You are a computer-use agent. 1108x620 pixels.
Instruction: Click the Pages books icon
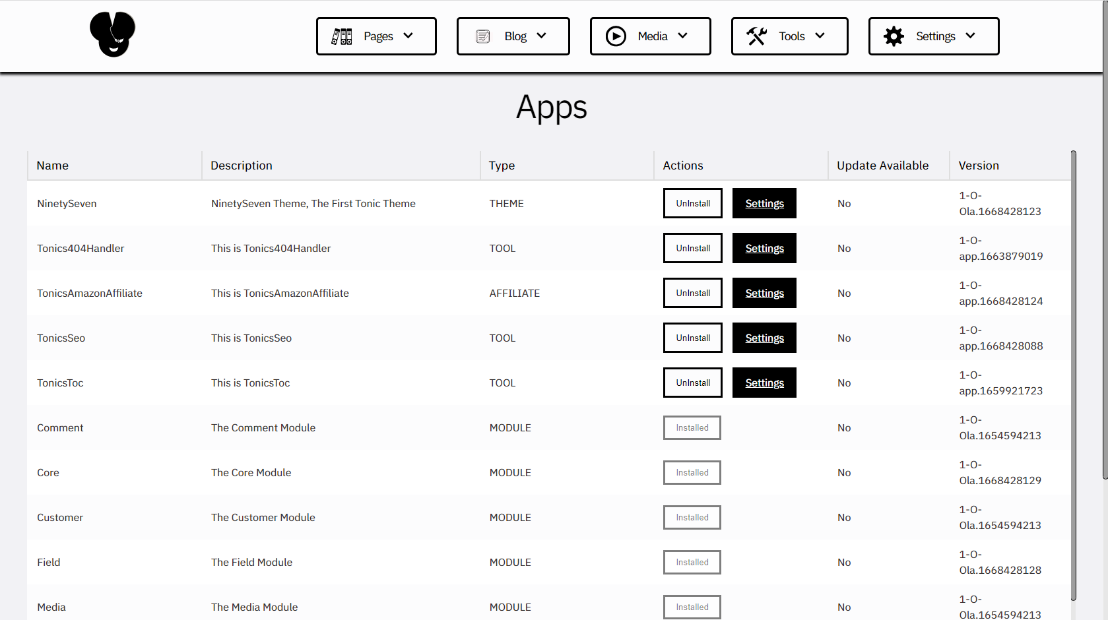click(x=342, y=36)
